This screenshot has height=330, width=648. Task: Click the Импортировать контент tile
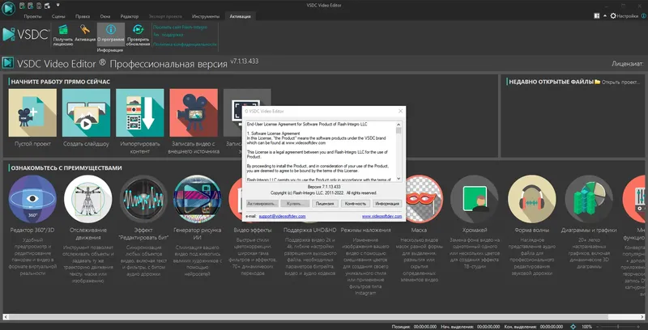[140, 112]
